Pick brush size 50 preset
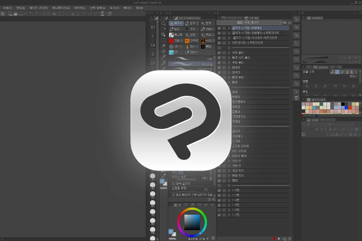Image resolution: width=362 pixels, height=241 pixels. 153,195
